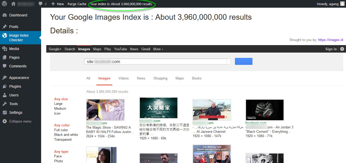Viewport: 346px width, 163px height.
Task: Click the Tools wrench icon
Action: [4, 104]
